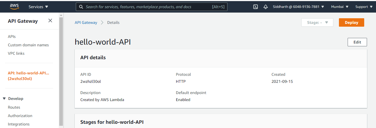Click the search magnifier icon
The width and height of the screenshot is (376, 128).
tap(81, 7)
